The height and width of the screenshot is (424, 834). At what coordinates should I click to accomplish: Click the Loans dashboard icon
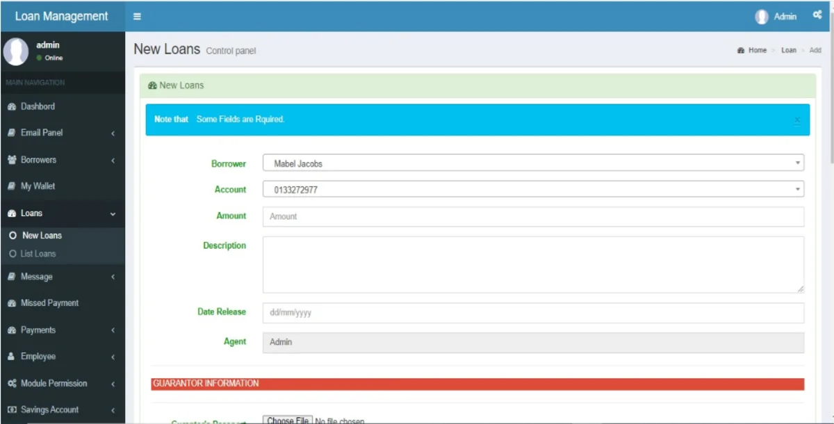tap(12, 213)
